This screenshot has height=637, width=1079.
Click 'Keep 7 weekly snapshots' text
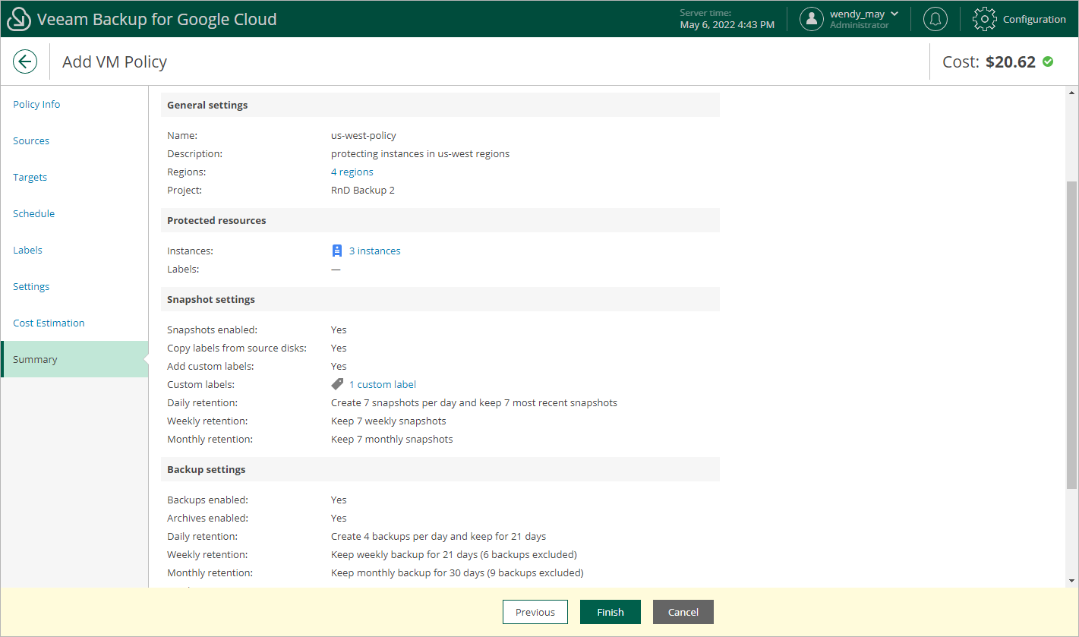click(x=389, y=421)
